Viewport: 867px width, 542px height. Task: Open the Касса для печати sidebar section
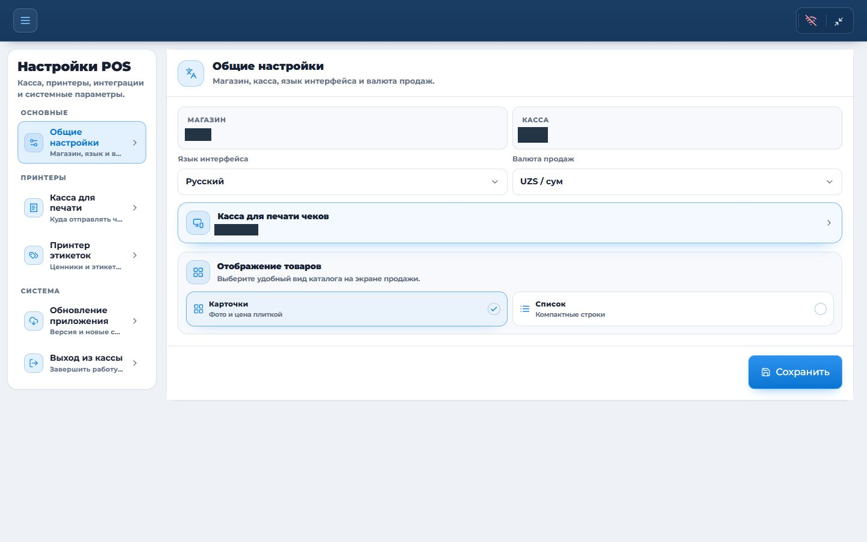click(82, 208)
